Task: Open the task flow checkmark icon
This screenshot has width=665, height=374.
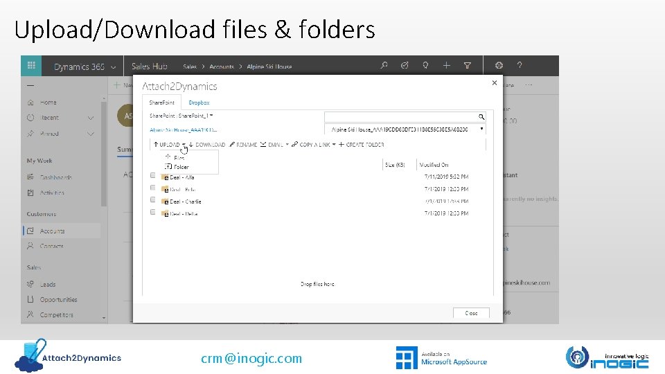Action: (x=405, y=65)
